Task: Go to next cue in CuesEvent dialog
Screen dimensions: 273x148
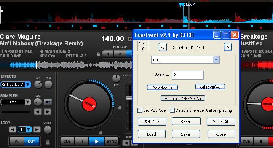Action: tap(228, 47)
